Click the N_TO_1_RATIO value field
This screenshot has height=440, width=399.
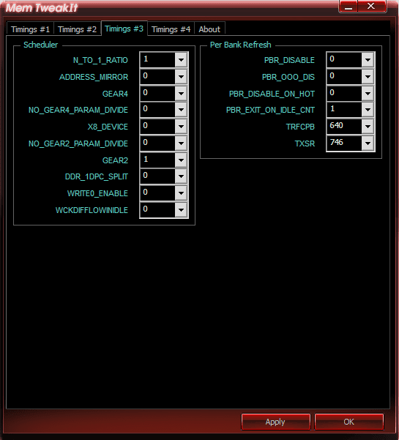point(157,60)
